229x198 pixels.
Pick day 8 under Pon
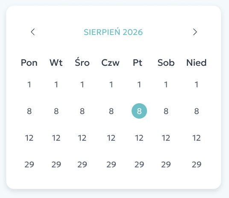tap(29, 111)
